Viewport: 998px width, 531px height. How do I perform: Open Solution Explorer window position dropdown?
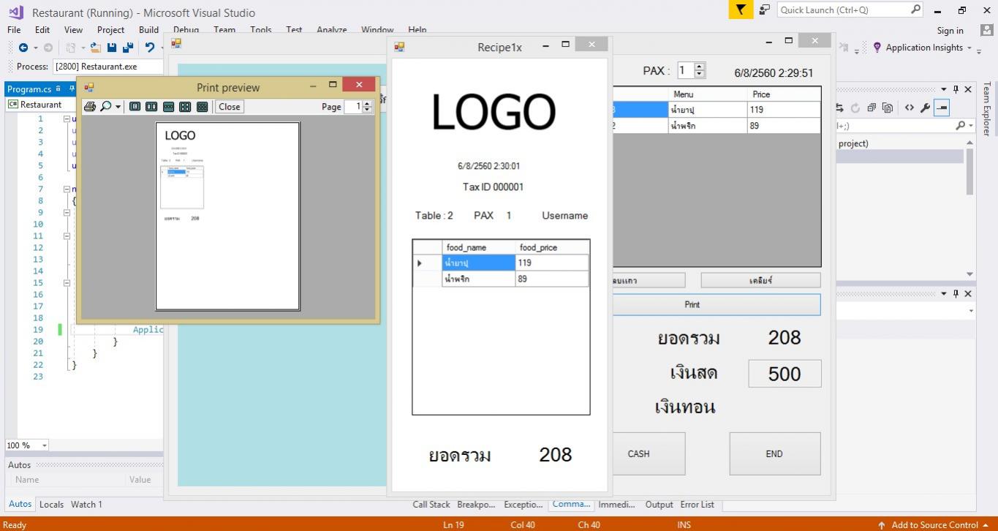click(944, 89)
